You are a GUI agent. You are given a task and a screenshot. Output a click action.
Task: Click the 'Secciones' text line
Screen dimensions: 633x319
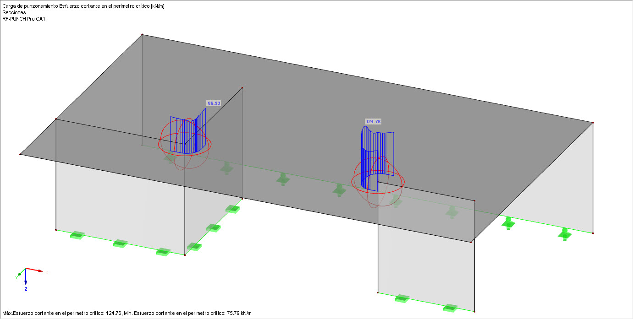14,12
